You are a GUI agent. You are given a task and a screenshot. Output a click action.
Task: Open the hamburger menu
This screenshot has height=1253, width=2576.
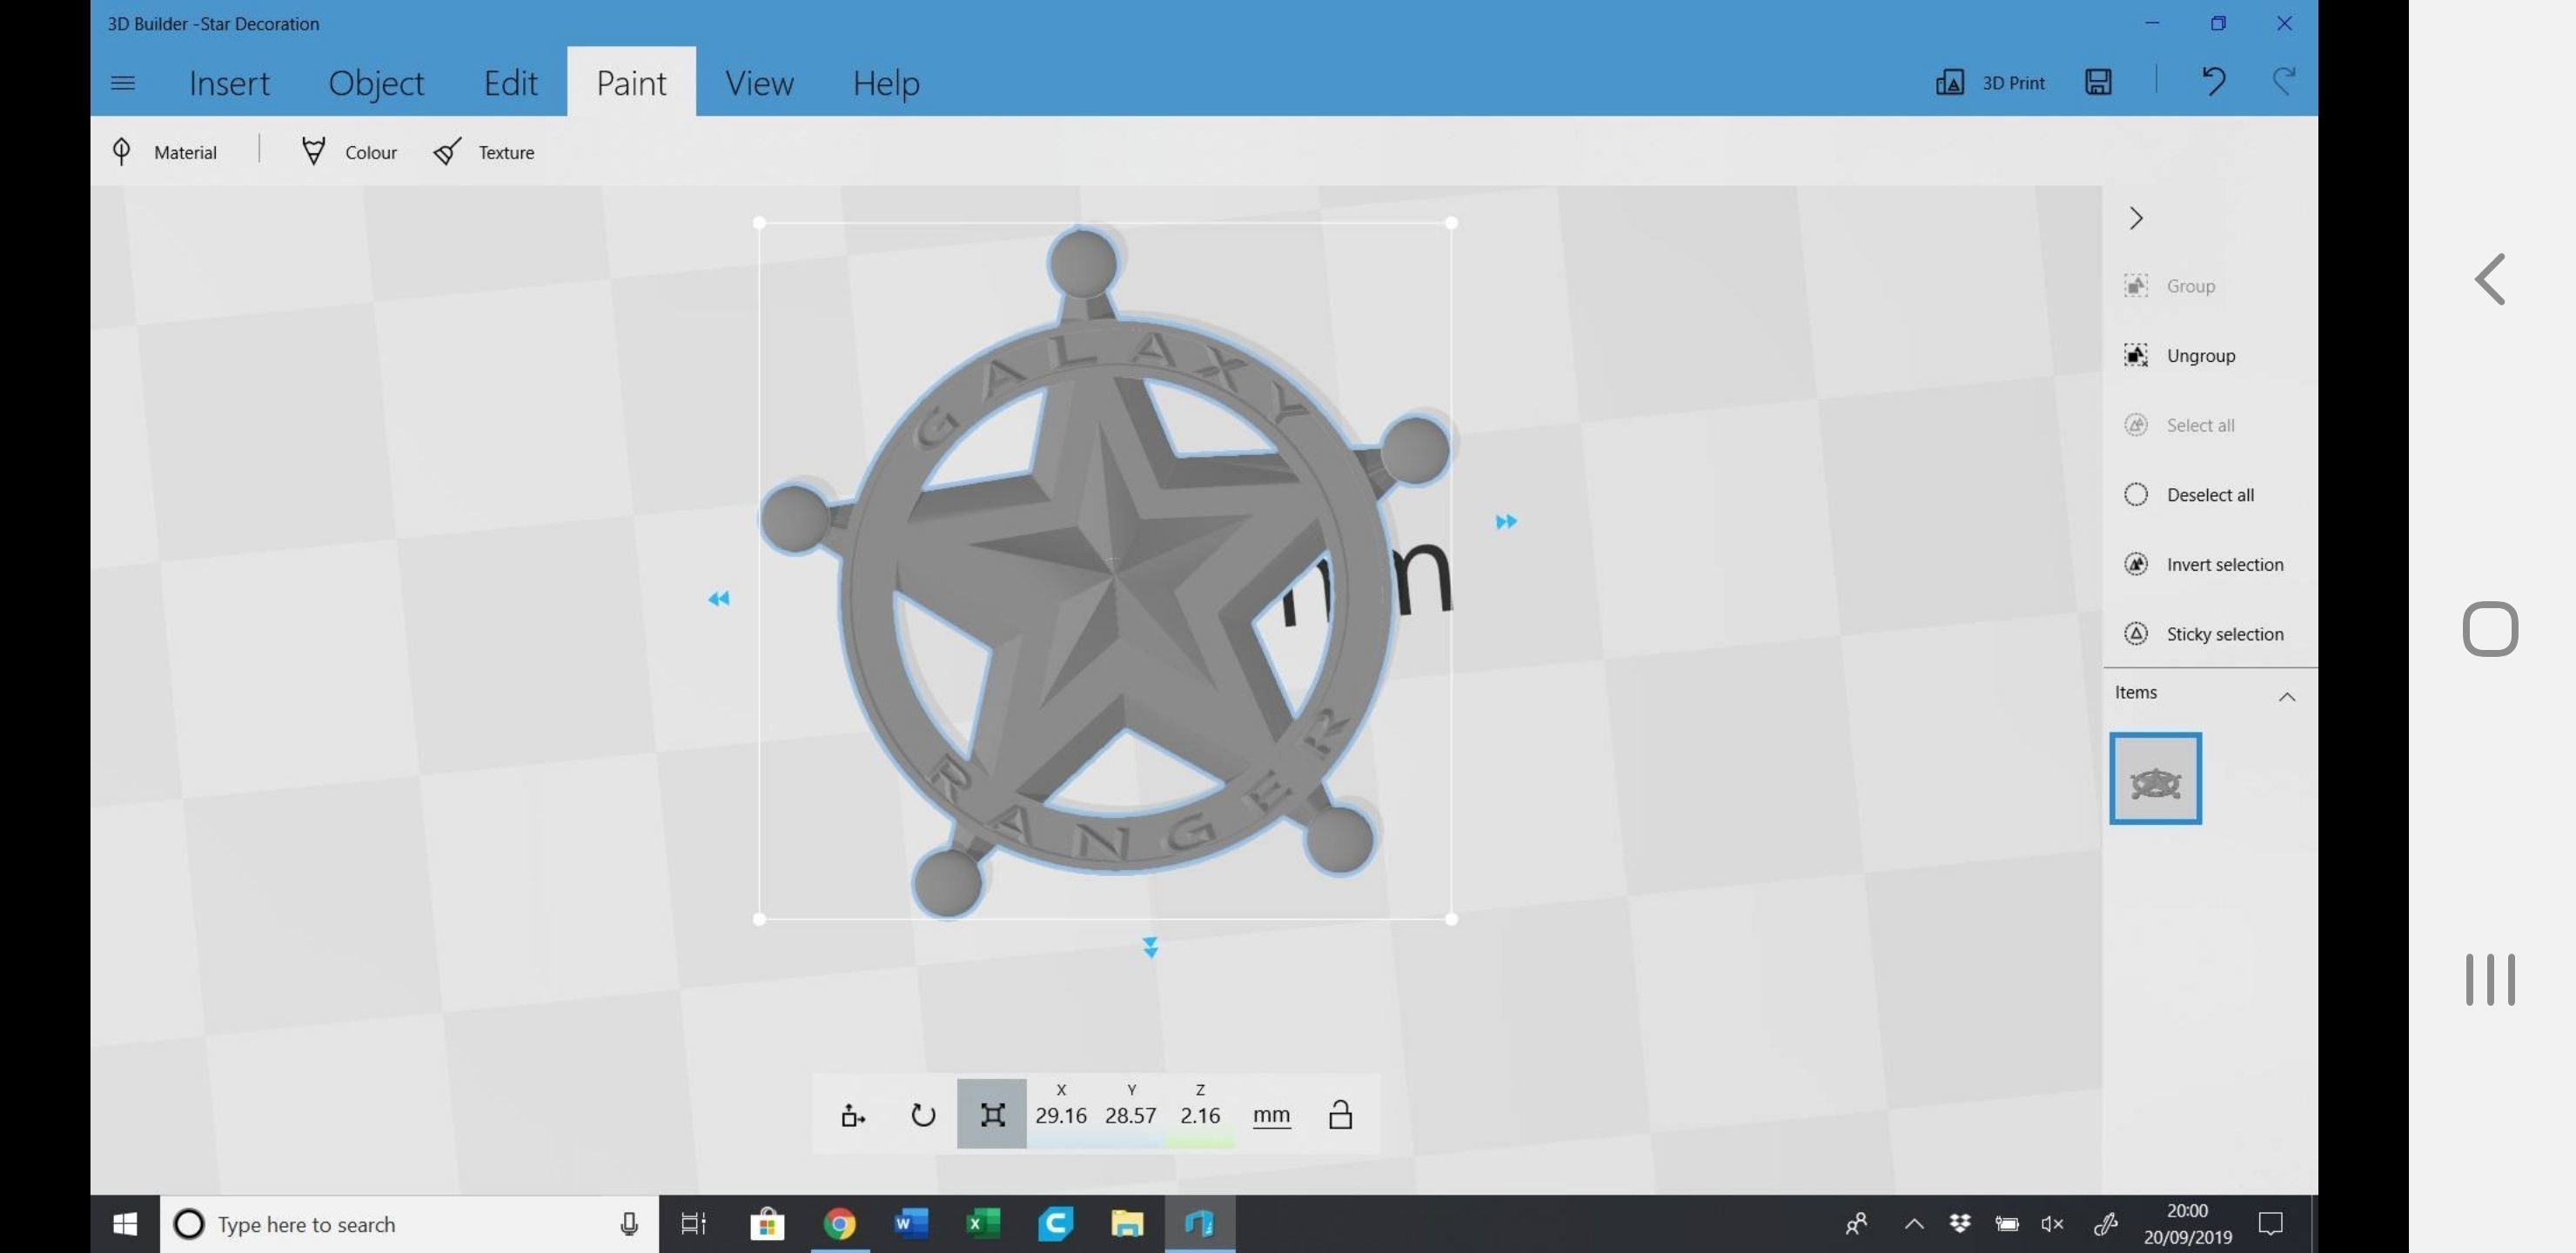[123, 83]
